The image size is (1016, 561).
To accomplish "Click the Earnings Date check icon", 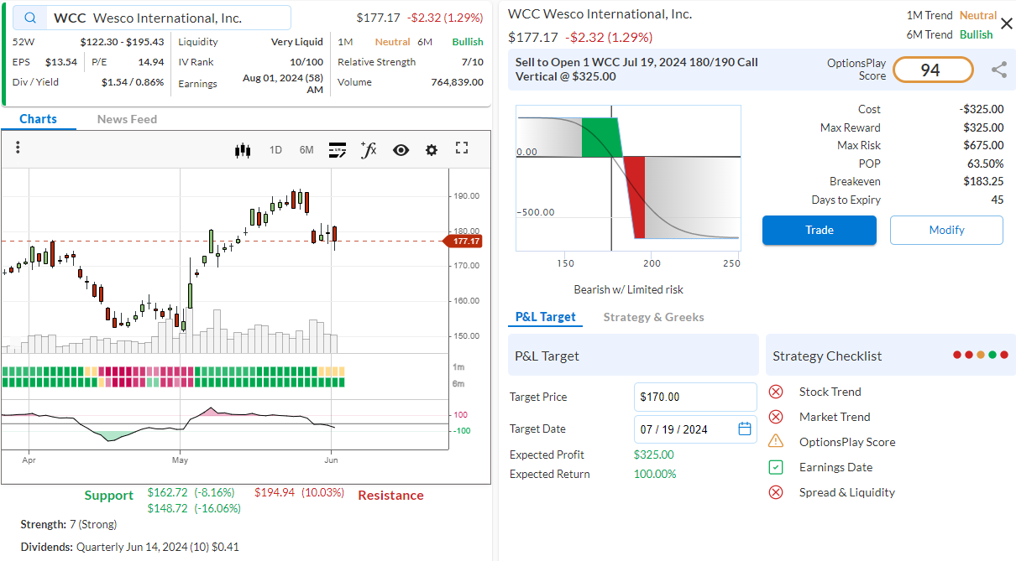I will pos(776,467).
